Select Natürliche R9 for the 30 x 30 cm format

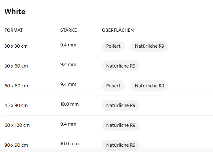tap(149, 46)
